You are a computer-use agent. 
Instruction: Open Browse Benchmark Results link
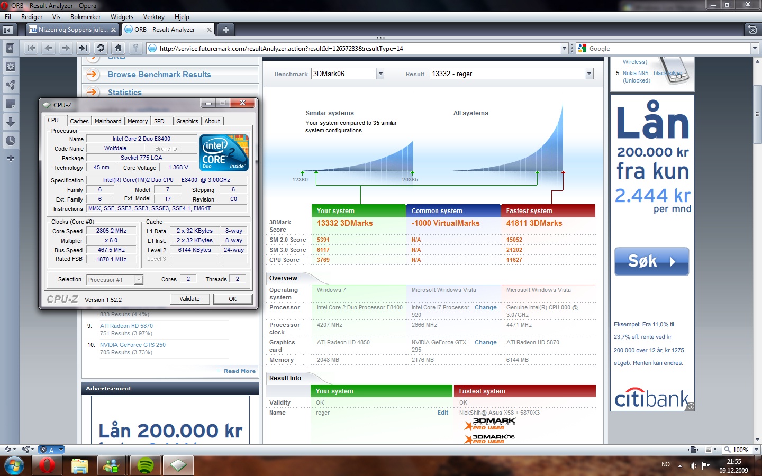coord(159,75)
